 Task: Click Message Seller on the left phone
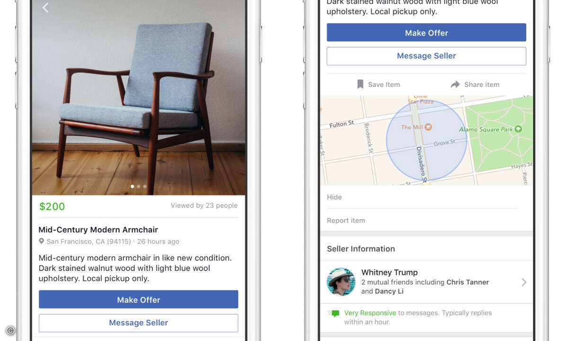click(138, 323)
